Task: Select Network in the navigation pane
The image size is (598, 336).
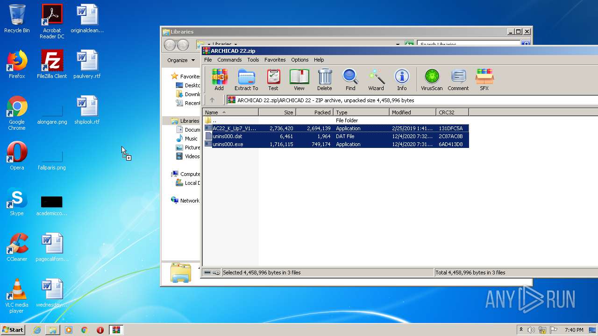Action: (x=185, y=201)
